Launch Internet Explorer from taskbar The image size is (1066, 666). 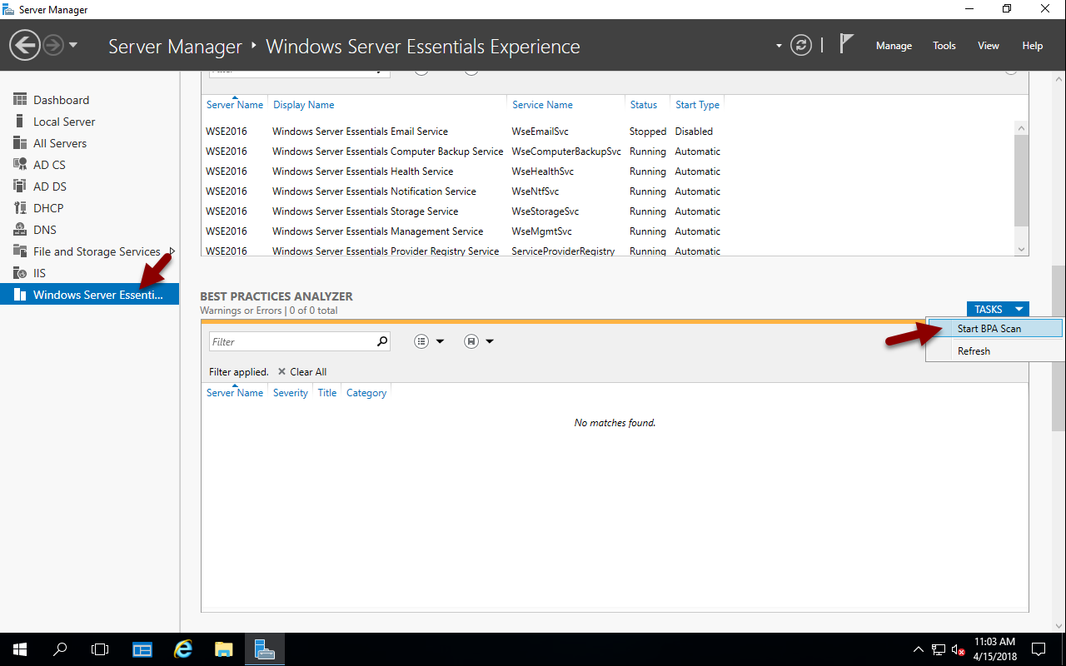(x=183, y=649)
